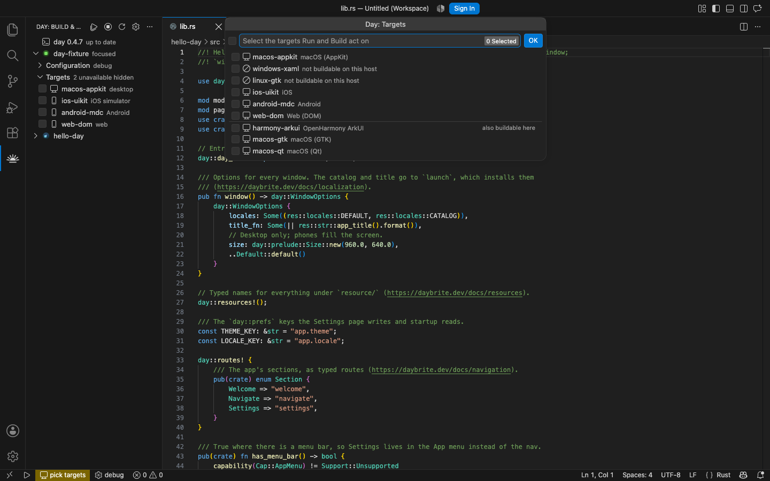
Task: Click the Sign In button
Action: coord(464,9)
